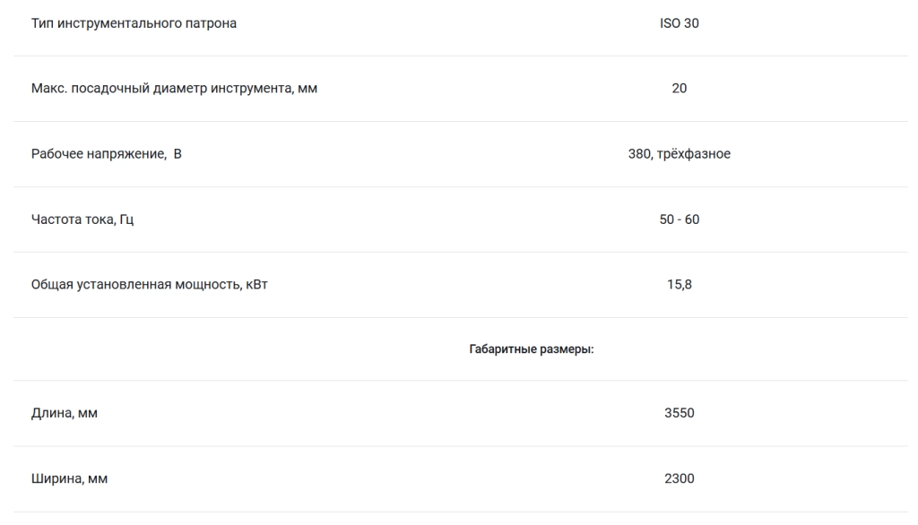Image resolution: width=918 pixels, height=525 pixels.
Task: Select the 3550 length value
Action: (680, 413)
